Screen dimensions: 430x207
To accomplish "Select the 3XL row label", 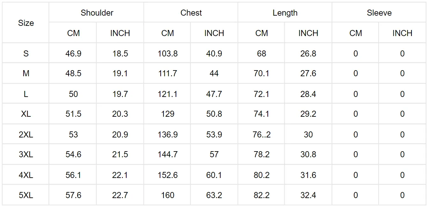I will (26, 155).
